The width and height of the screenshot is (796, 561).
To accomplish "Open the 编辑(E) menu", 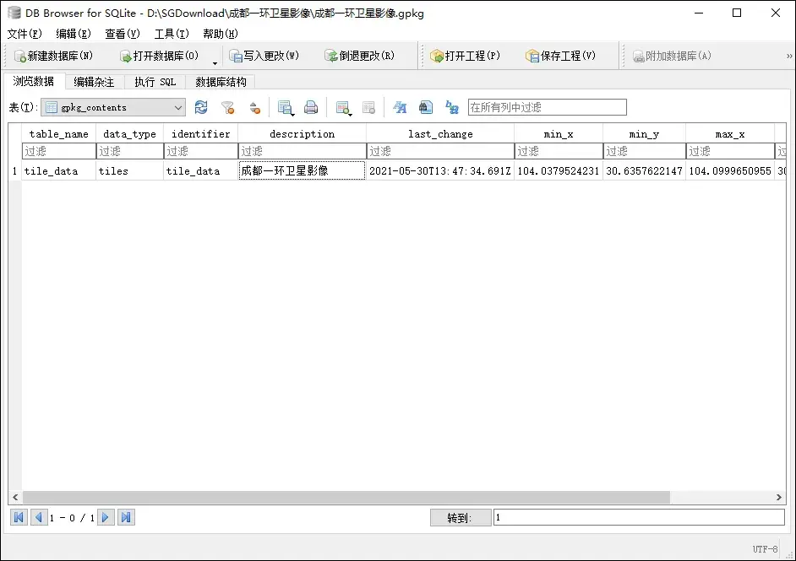I will [x=74, y=34].
